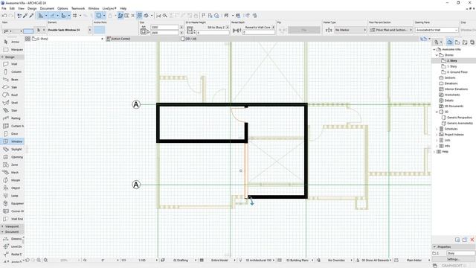The image size is (476, 268).
Task: Select the Radial Dimension tool
Action: (x=12, y=254)
